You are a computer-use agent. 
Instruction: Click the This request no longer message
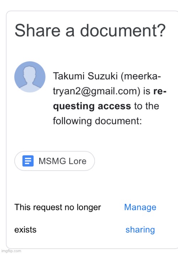coord(58,207)
